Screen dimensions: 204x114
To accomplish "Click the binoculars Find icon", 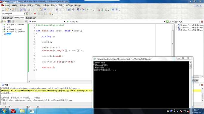I will coord(57,9).
